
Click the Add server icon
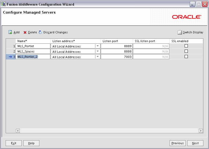10,32
